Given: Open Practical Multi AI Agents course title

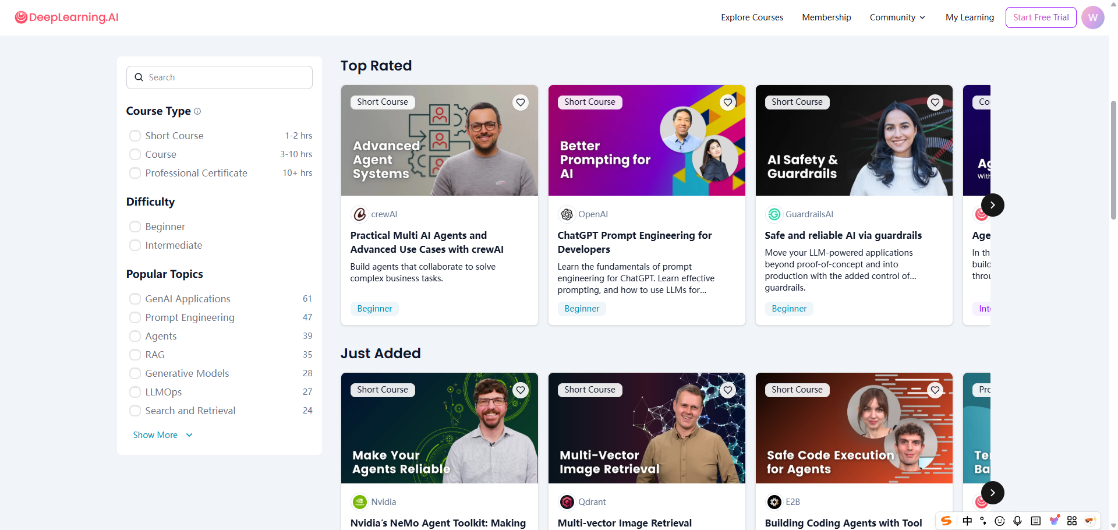Looking at the screenshot, I should [x=427, y=242].
